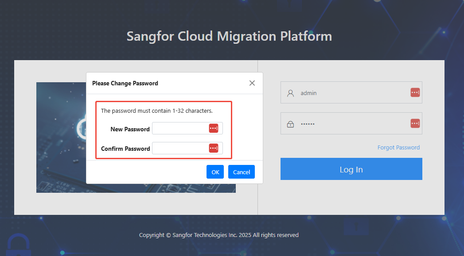Viewport: 464px width, 256px height.
Task: Click the 'New Password' label
Action: pos(130,129)
